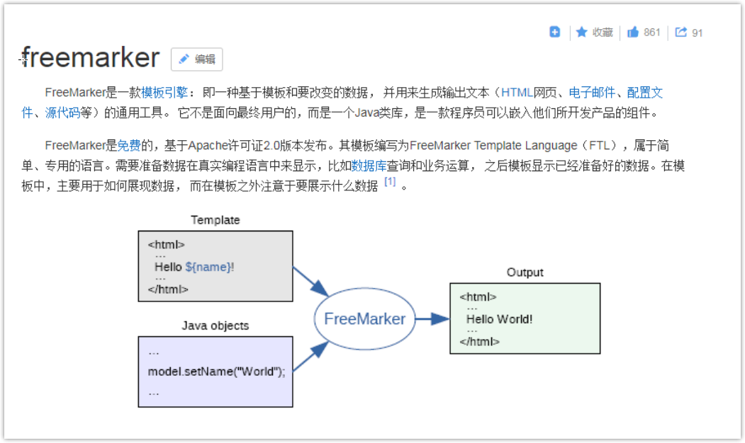Click the 编辑 edit button
The width and height of the screenshot is (745, 443).
pos(196,59)
